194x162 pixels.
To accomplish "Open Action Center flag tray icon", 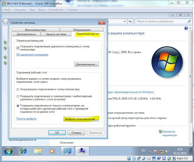I will 156,151.
